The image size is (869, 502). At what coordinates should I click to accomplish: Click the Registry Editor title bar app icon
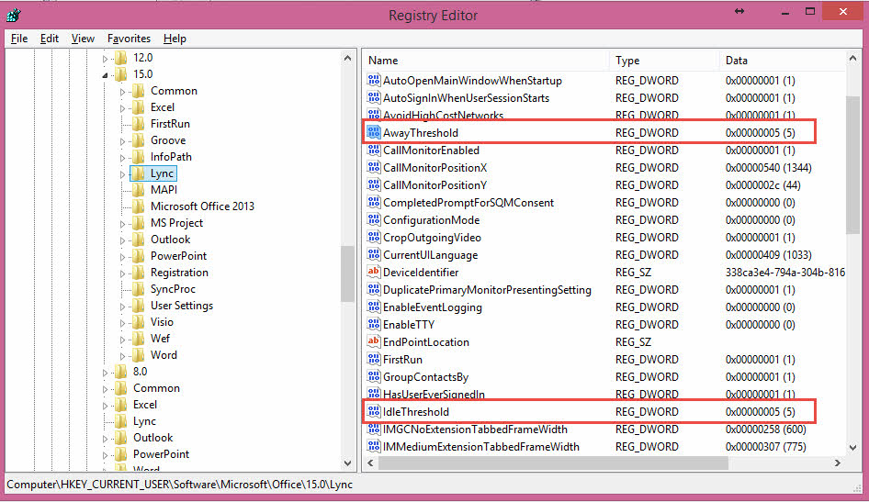coord(13,15)
